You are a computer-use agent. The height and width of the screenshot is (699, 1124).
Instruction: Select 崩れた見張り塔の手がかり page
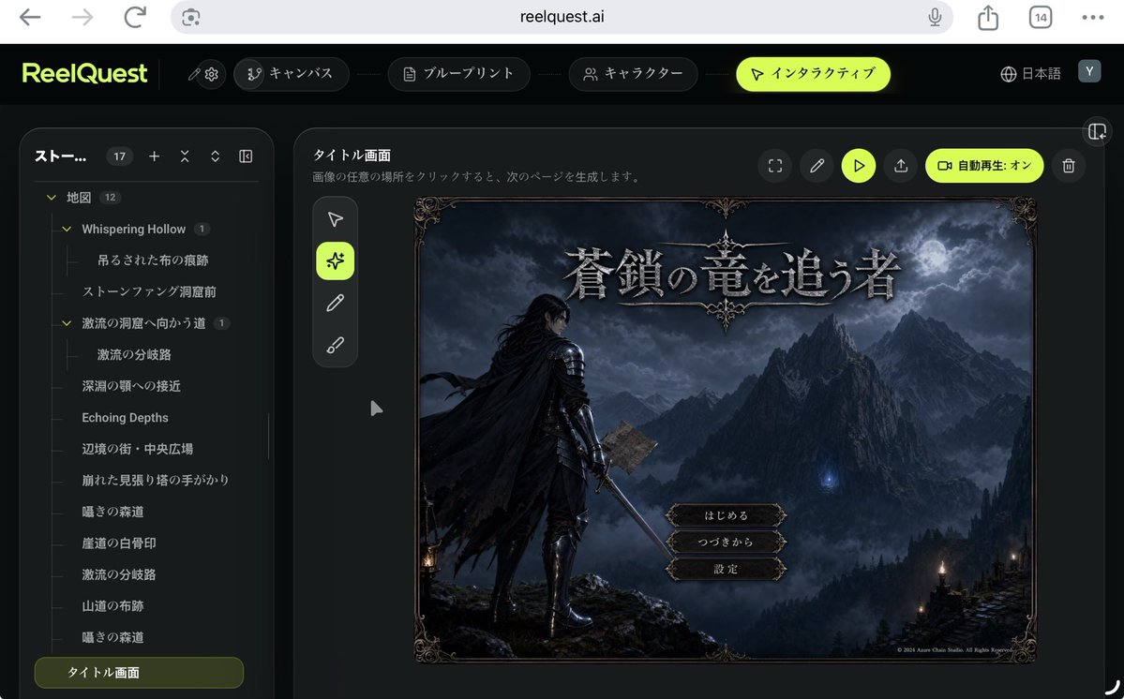(156, 480)
